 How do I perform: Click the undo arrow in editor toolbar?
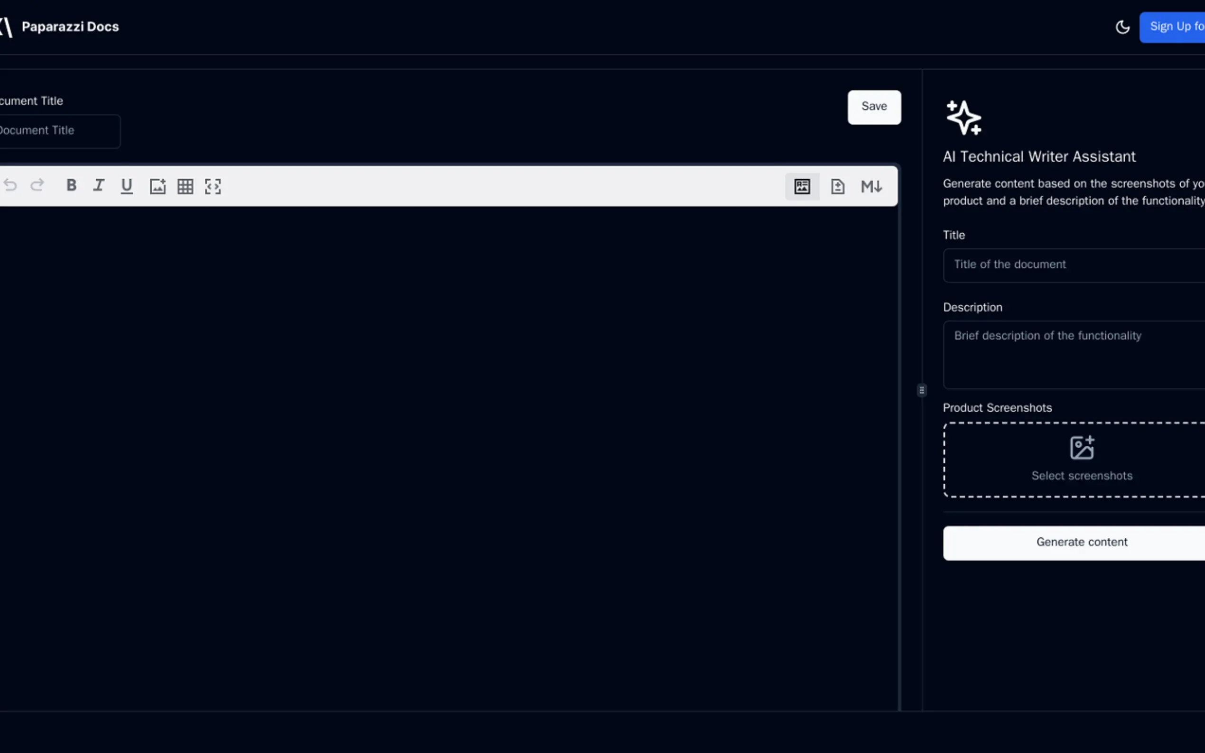point(10,186)
